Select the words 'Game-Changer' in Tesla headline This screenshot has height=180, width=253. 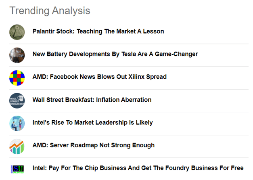[x=176, y=54]
